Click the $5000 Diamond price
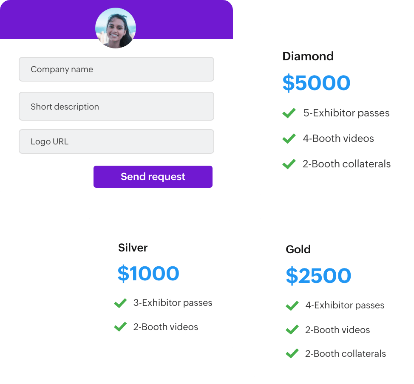The height and width of the screenshot is (384, 414). click(x=316, y=83)
